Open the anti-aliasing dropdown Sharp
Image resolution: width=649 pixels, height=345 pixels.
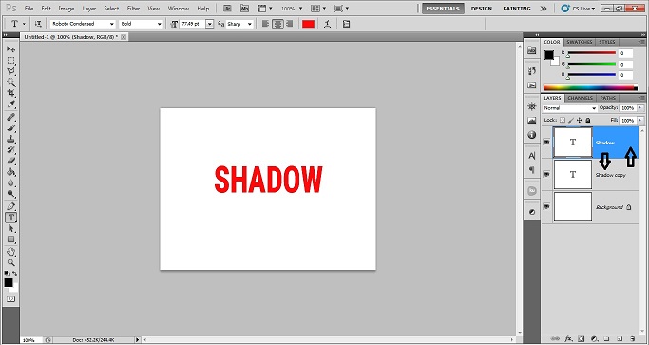click(239, 24)
